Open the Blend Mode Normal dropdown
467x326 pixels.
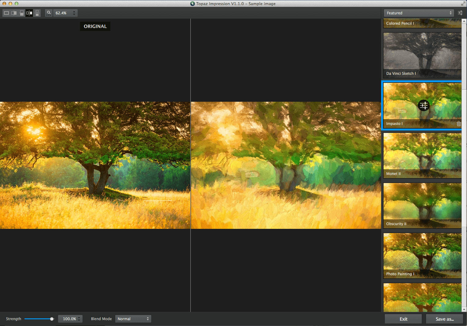click(x=133, y=319)
